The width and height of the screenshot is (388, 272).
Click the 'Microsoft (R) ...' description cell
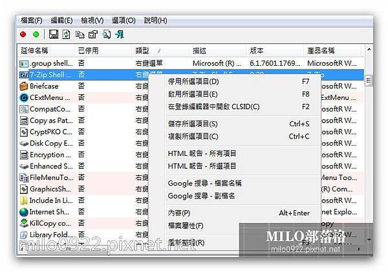217,63
